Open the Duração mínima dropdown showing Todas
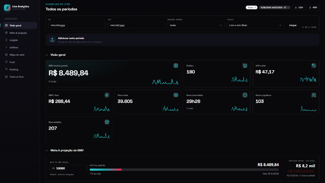325x183 pixels. (x=196, y=25)
